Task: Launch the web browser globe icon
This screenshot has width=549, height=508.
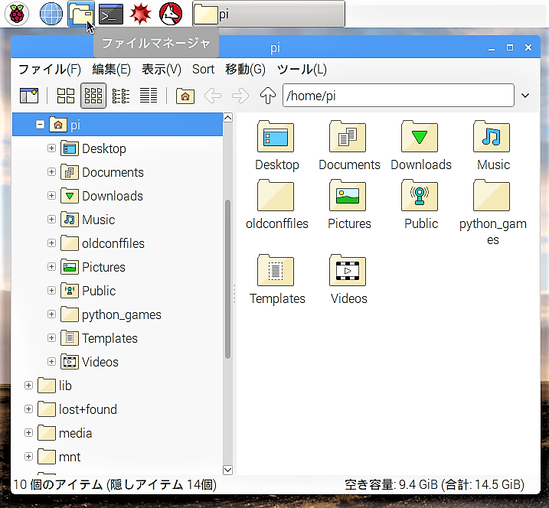Action: [x=51, y=14]
